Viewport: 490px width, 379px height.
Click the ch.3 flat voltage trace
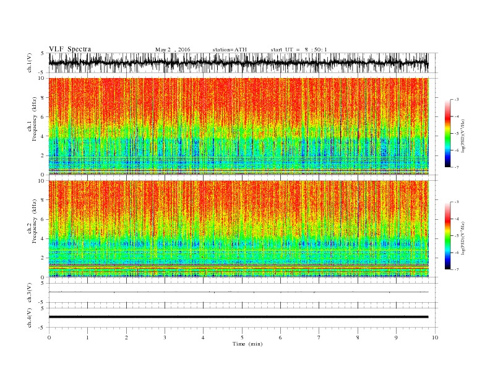click(x=238, y=292)
